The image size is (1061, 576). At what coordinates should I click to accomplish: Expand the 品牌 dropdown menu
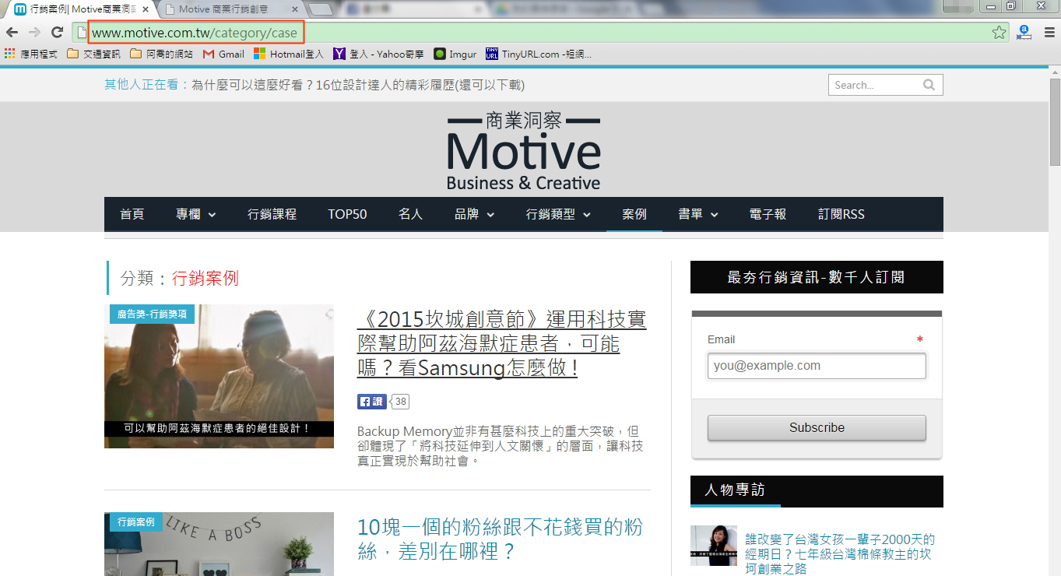[474, 214]
